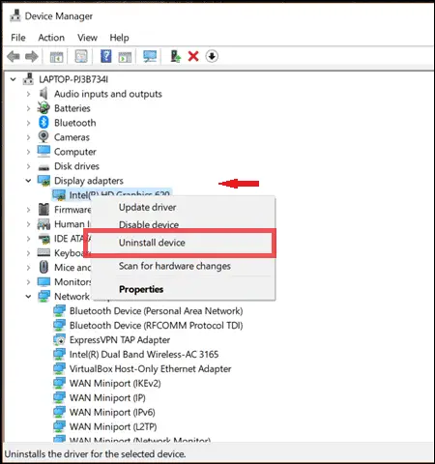Viewport: 435px width, 464px height.
Task: Select the Display adapters label
Action: pos(89,181)
